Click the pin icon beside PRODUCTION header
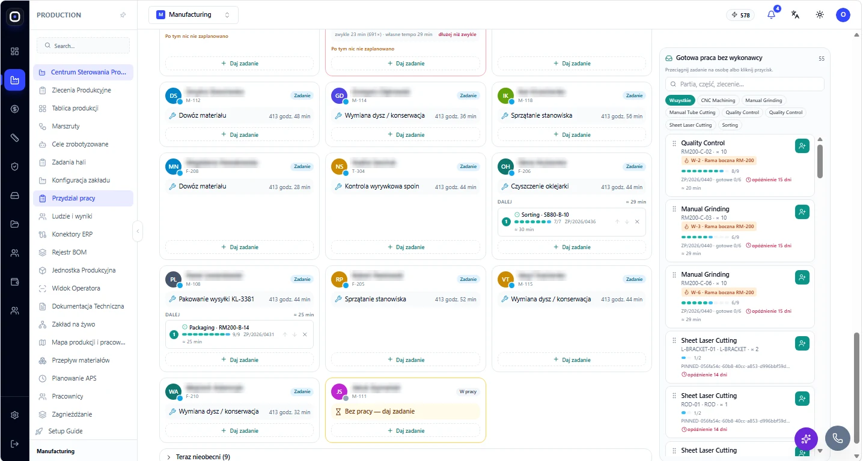The image size is (863, 461). tap(123, 15)
